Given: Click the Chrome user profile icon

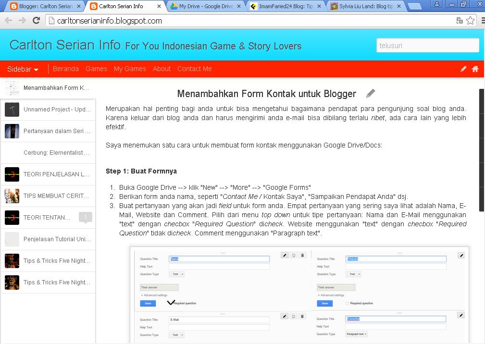Looking at the screenshot, I should 437,4.
